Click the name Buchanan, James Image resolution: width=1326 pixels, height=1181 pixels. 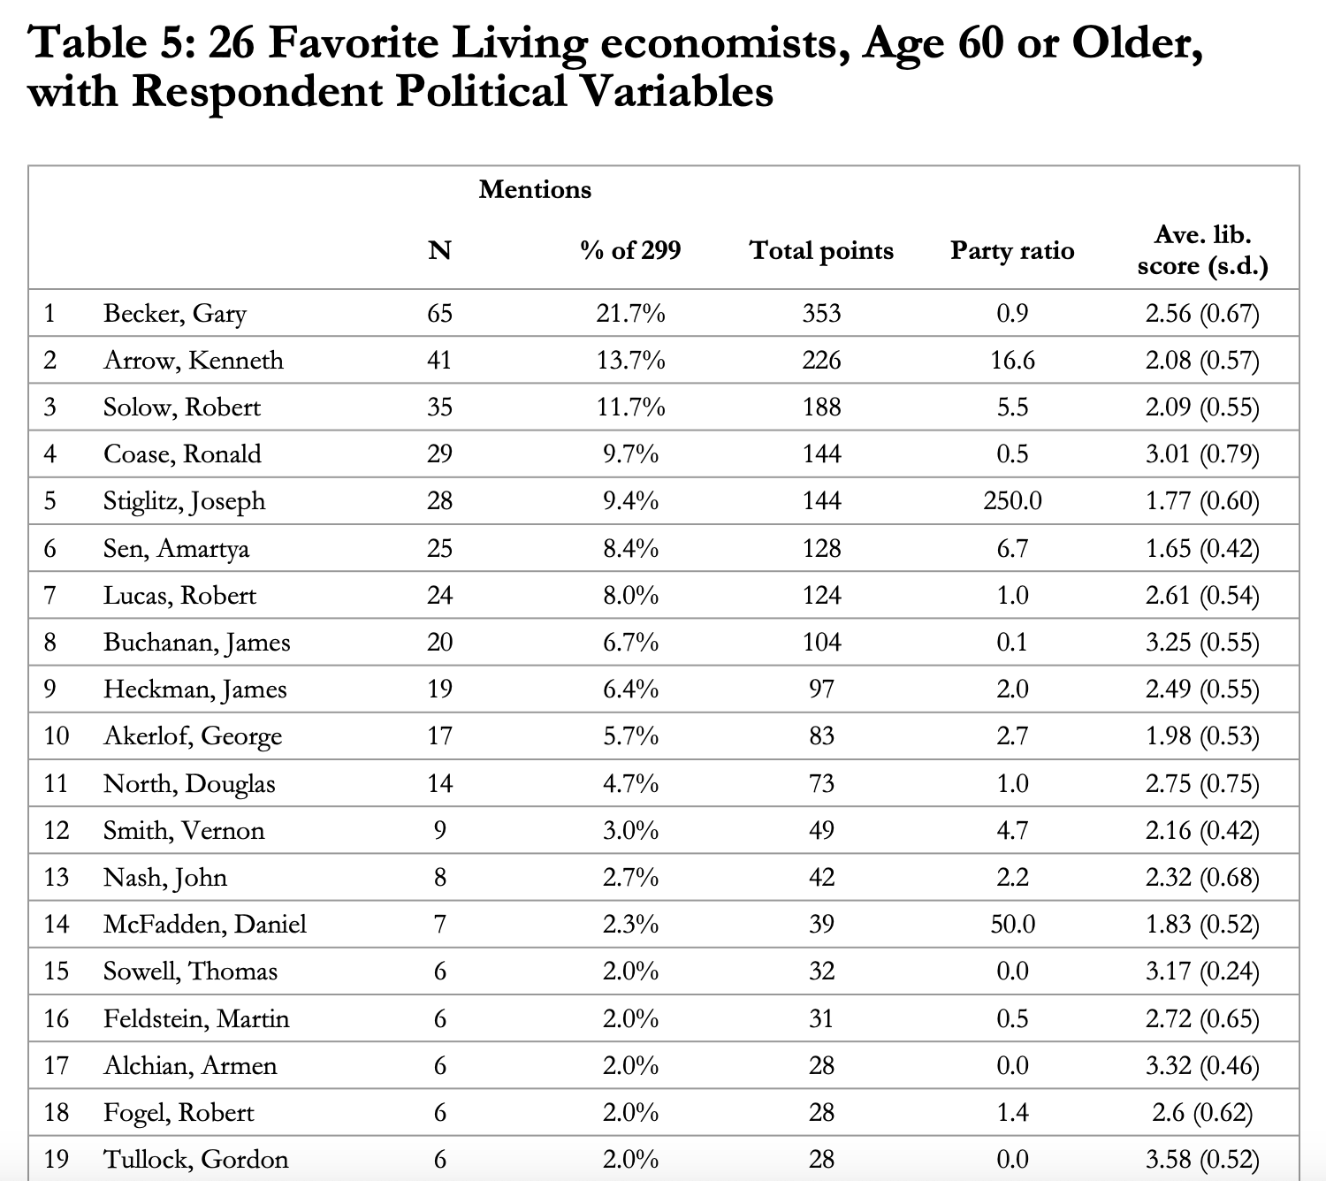(x=196, y=643)
